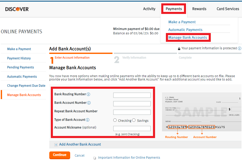This screenshot has width=242, height=161.
Task: Click the padlock icon beside payment protection
Action: coord(179,49)
